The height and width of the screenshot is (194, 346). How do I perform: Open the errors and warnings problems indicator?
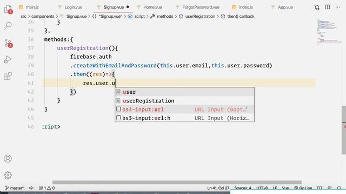[46, 188]
